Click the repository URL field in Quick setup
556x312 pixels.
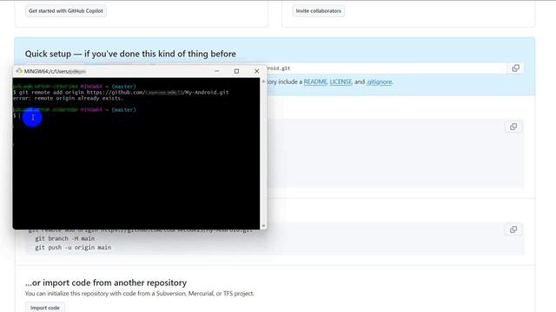coord(387,68)
